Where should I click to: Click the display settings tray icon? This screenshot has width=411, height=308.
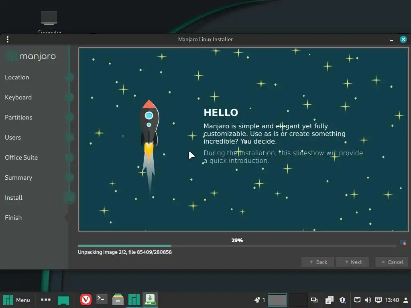pos(314,300)
